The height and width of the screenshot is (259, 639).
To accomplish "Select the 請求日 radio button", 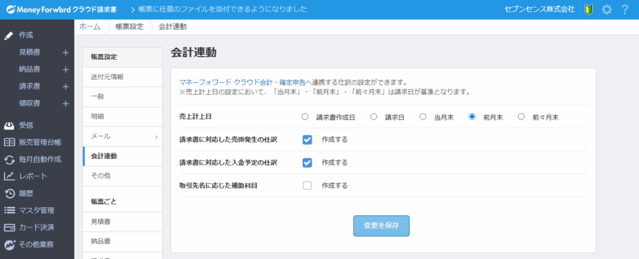I will coord(374,116).
